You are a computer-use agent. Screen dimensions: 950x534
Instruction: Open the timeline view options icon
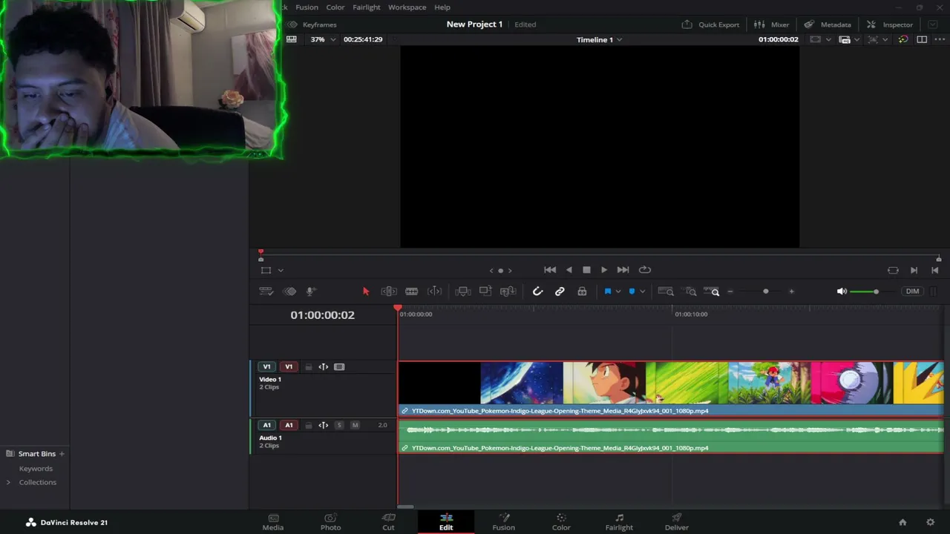266,291
